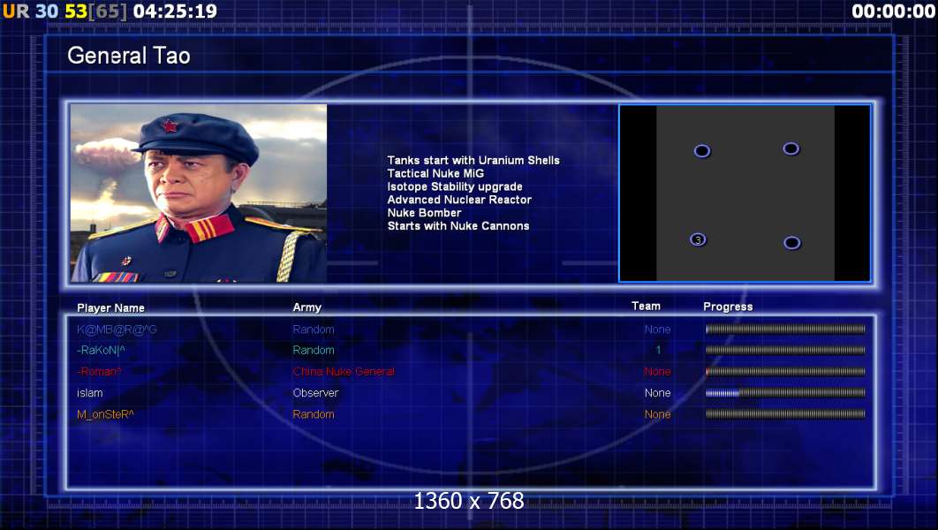The height and width of the screenshot is (530, 938).
Task: Click "Advanced Nuclear Reactor" text
Action: click(458, 200)
